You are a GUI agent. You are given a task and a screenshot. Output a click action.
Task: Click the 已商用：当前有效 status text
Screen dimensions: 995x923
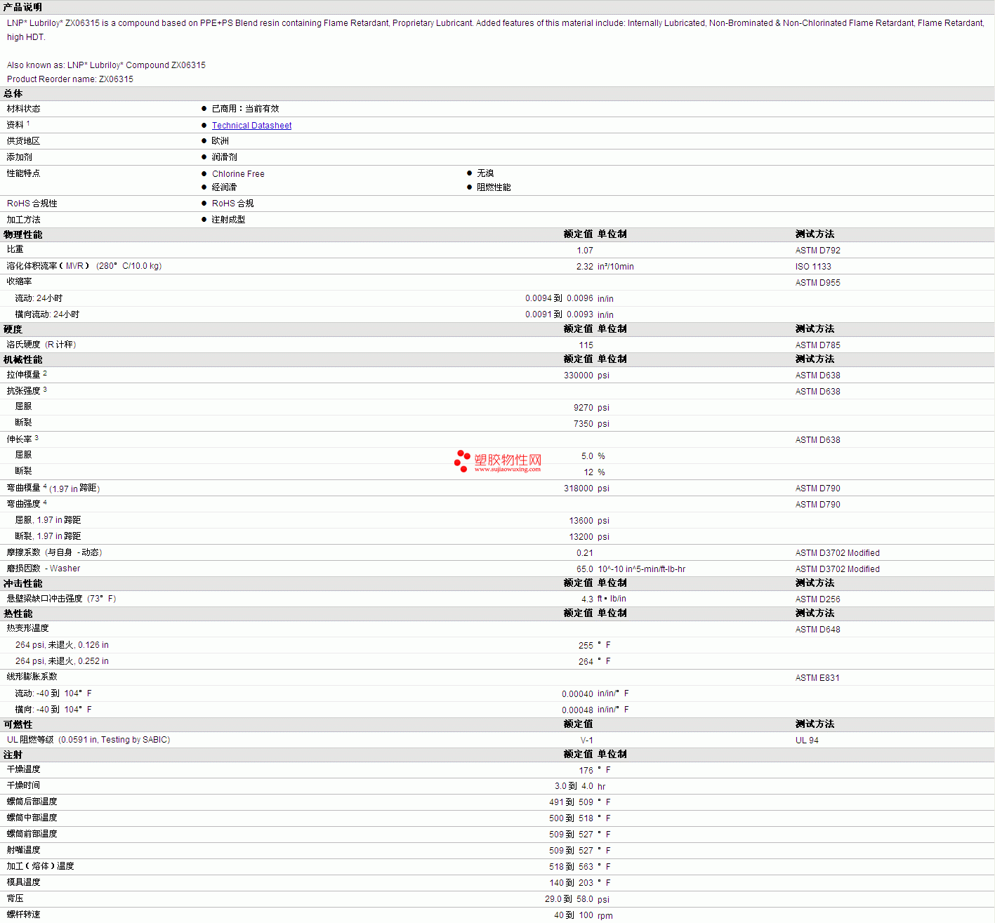[x=245, y=109]
